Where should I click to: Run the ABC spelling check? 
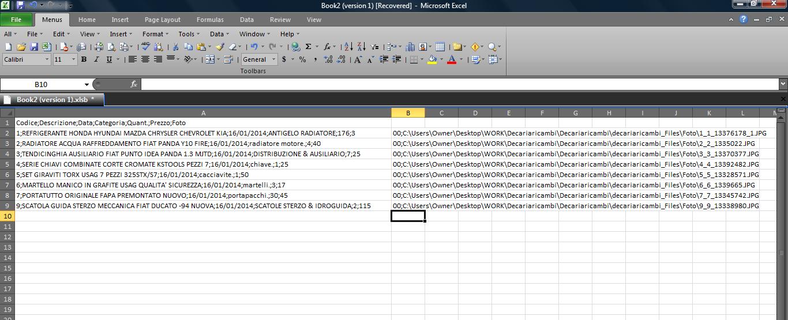[x=145, y=47]
